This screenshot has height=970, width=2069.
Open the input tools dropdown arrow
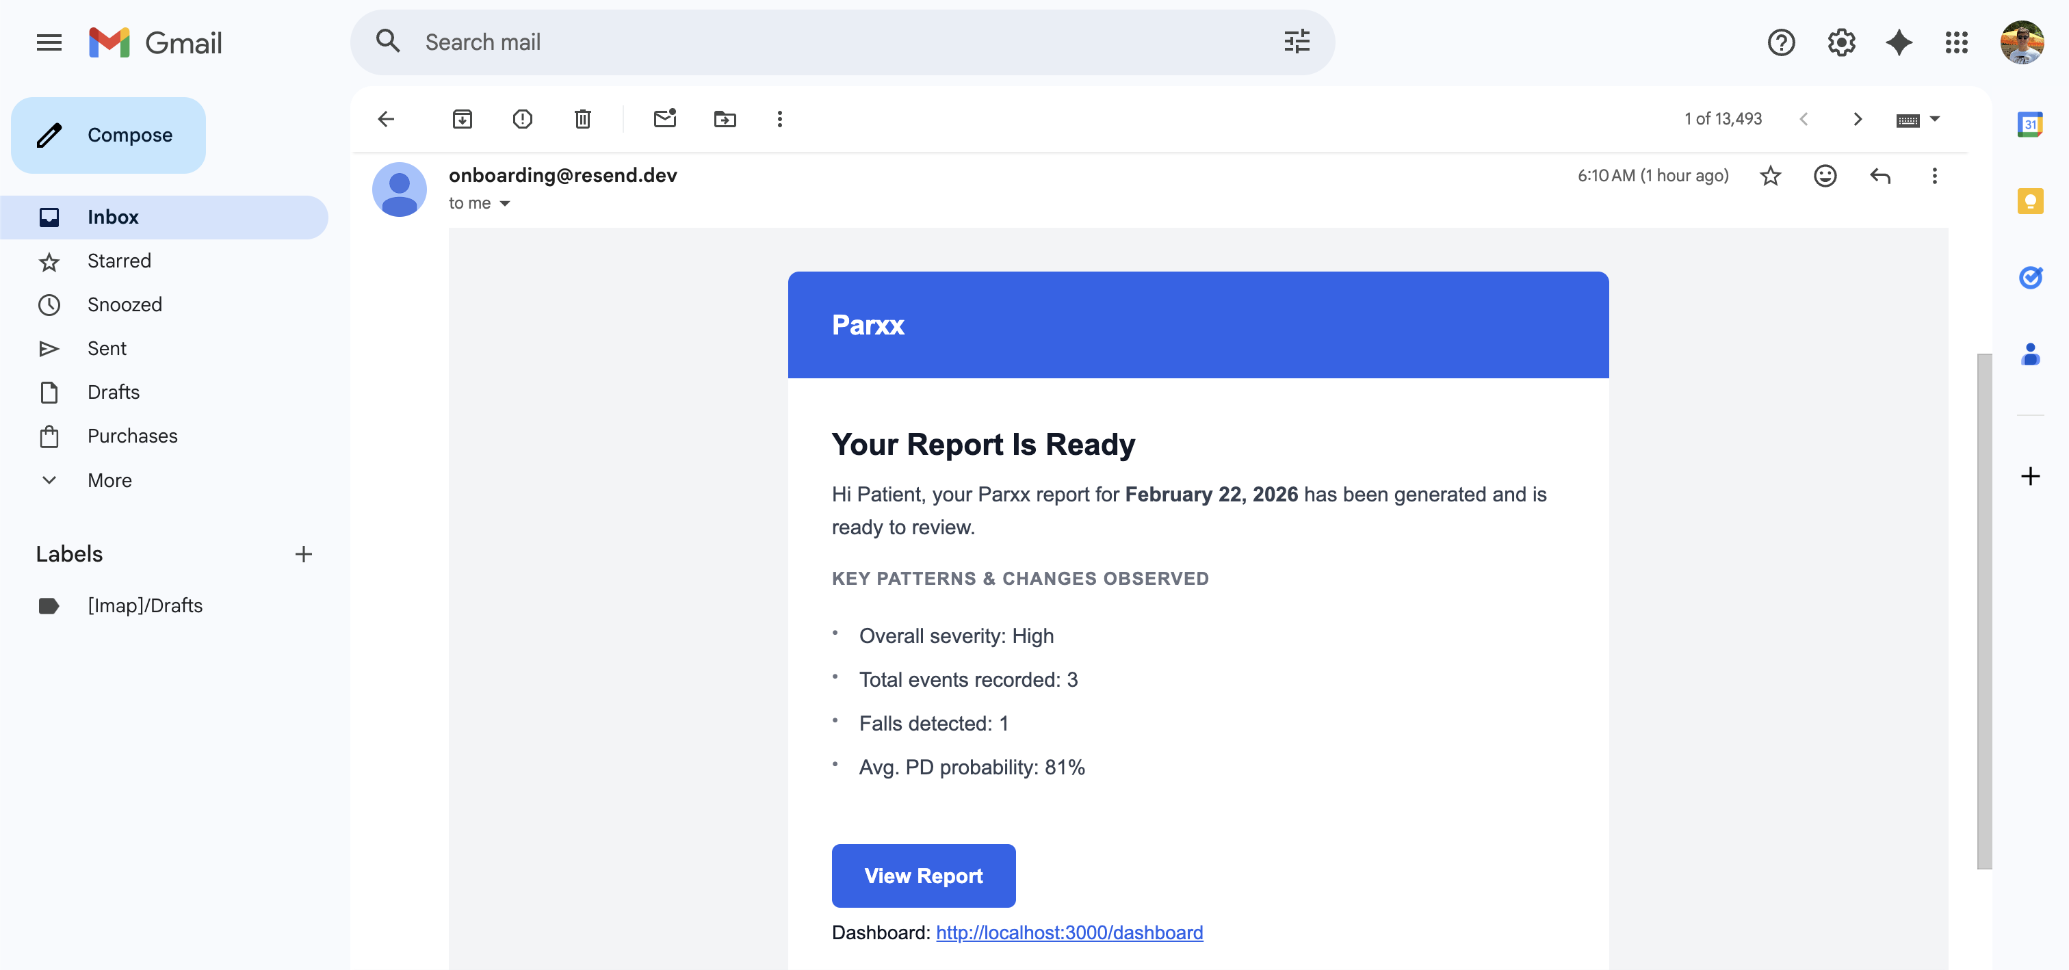pos(1935,119)
